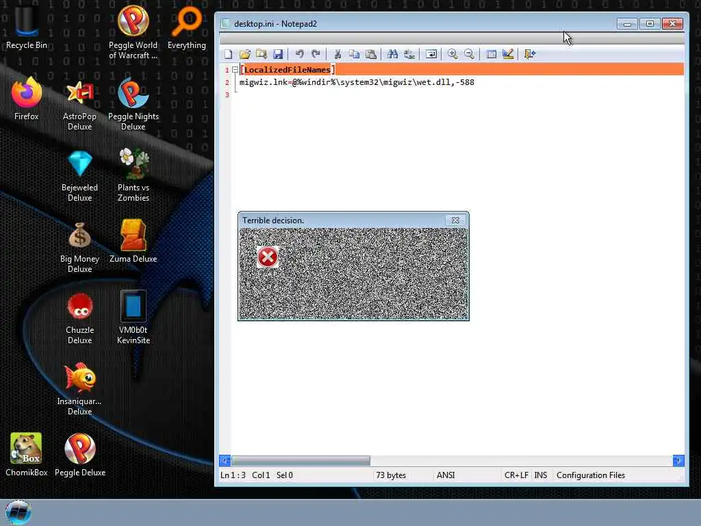Select the Everything search desktop icon
Viewport: 701px width, 526px height.
[187, 27]
